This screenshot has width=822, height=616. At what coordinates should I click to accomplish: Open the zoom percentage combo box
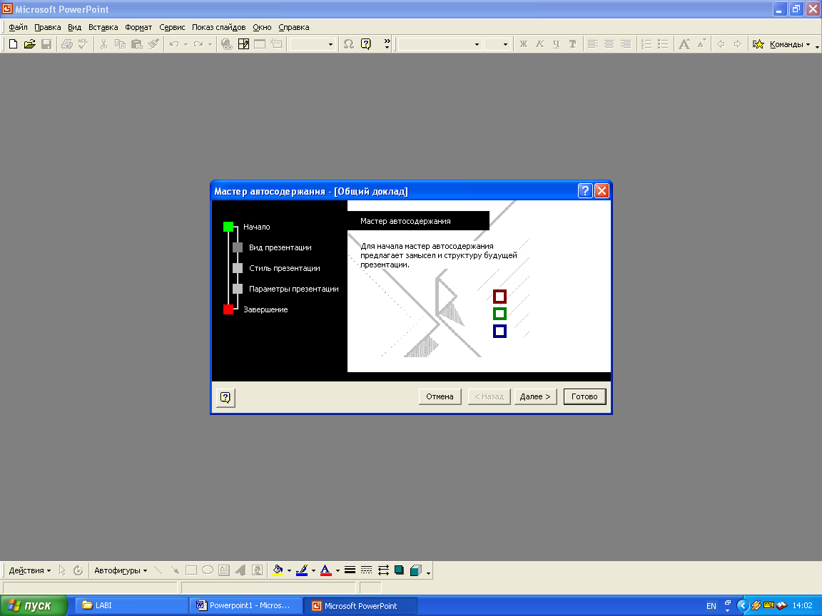[x=313, y=44]
